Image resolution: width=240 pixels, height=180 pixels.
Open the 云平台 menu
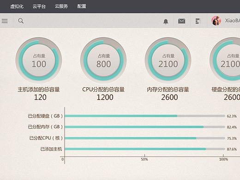tap(39, 6)
